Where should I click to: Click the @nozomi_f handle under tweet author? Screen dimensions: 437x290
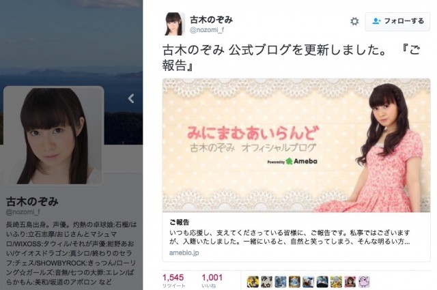(x=207, y=30)
